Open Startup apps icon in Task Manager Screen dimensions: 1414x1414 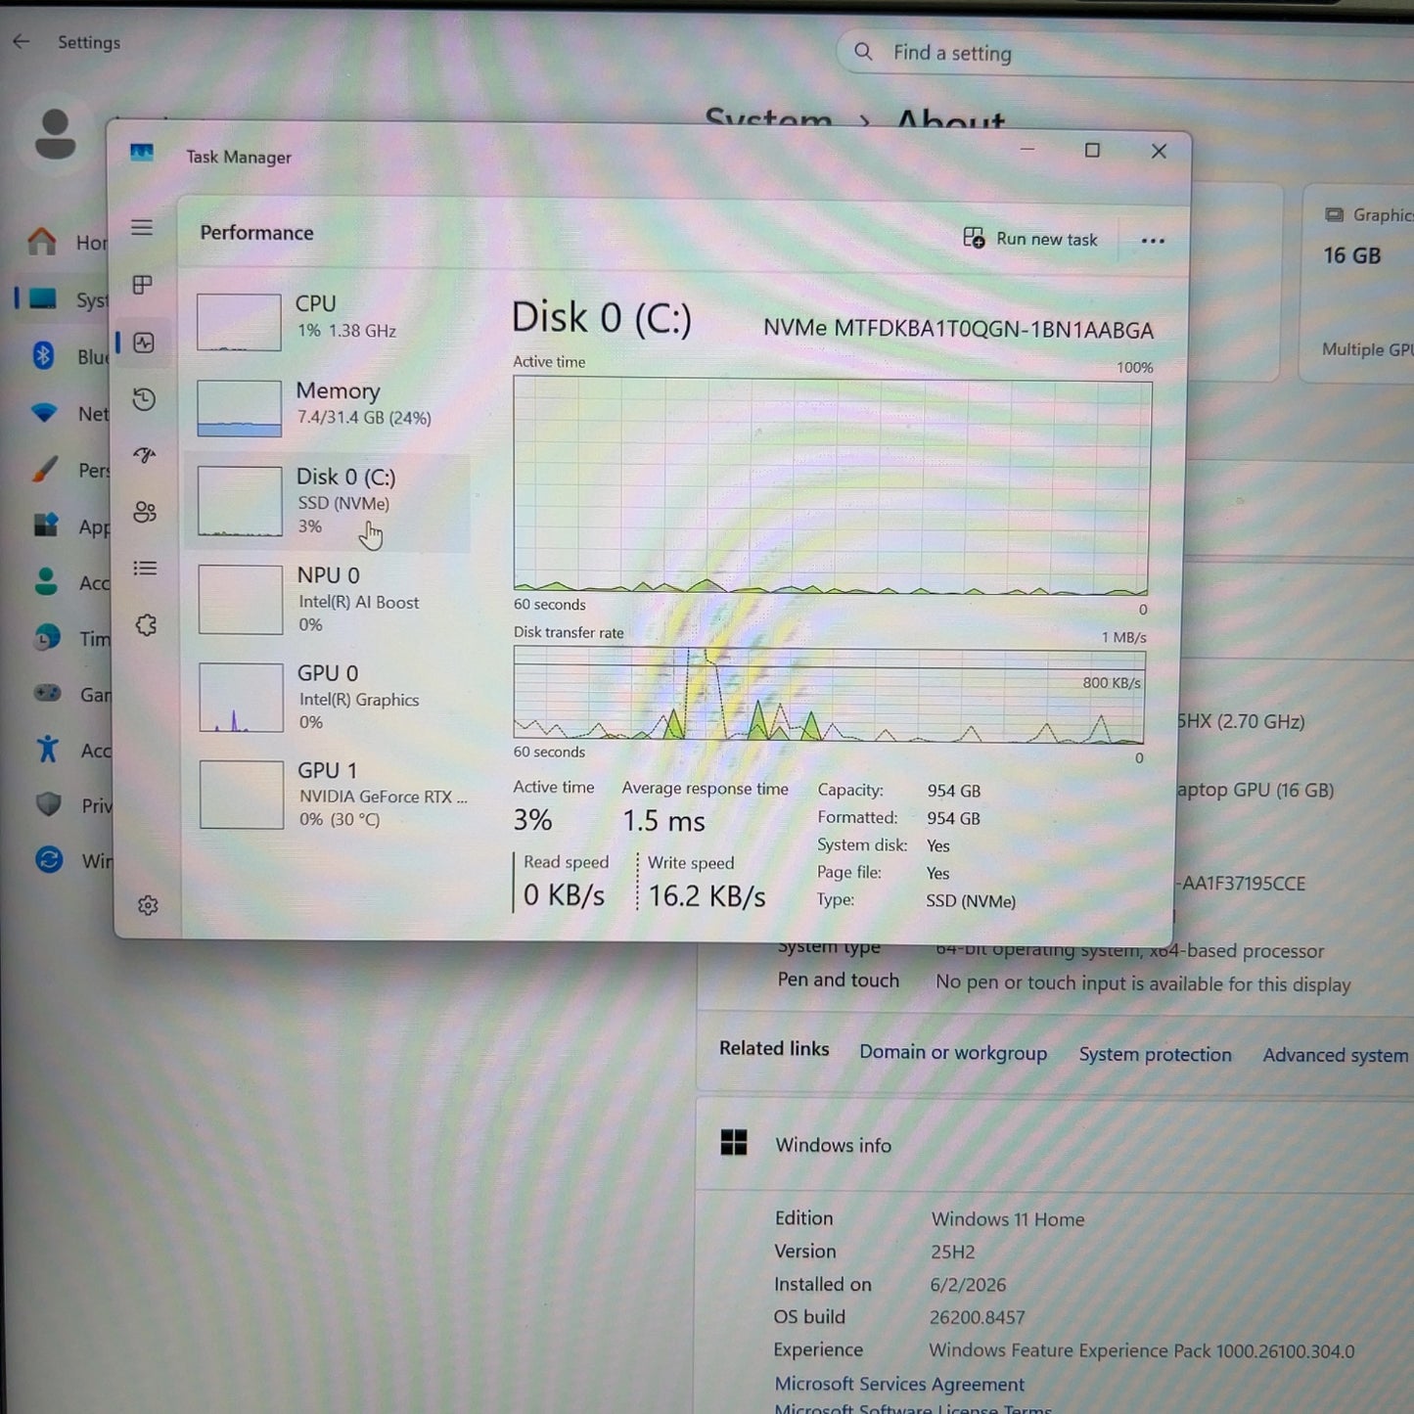145,455
